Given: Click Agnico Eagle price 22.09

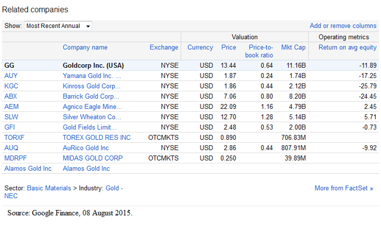Looking at the screenshot, I should pyautogui.click(x=229, y=106).
